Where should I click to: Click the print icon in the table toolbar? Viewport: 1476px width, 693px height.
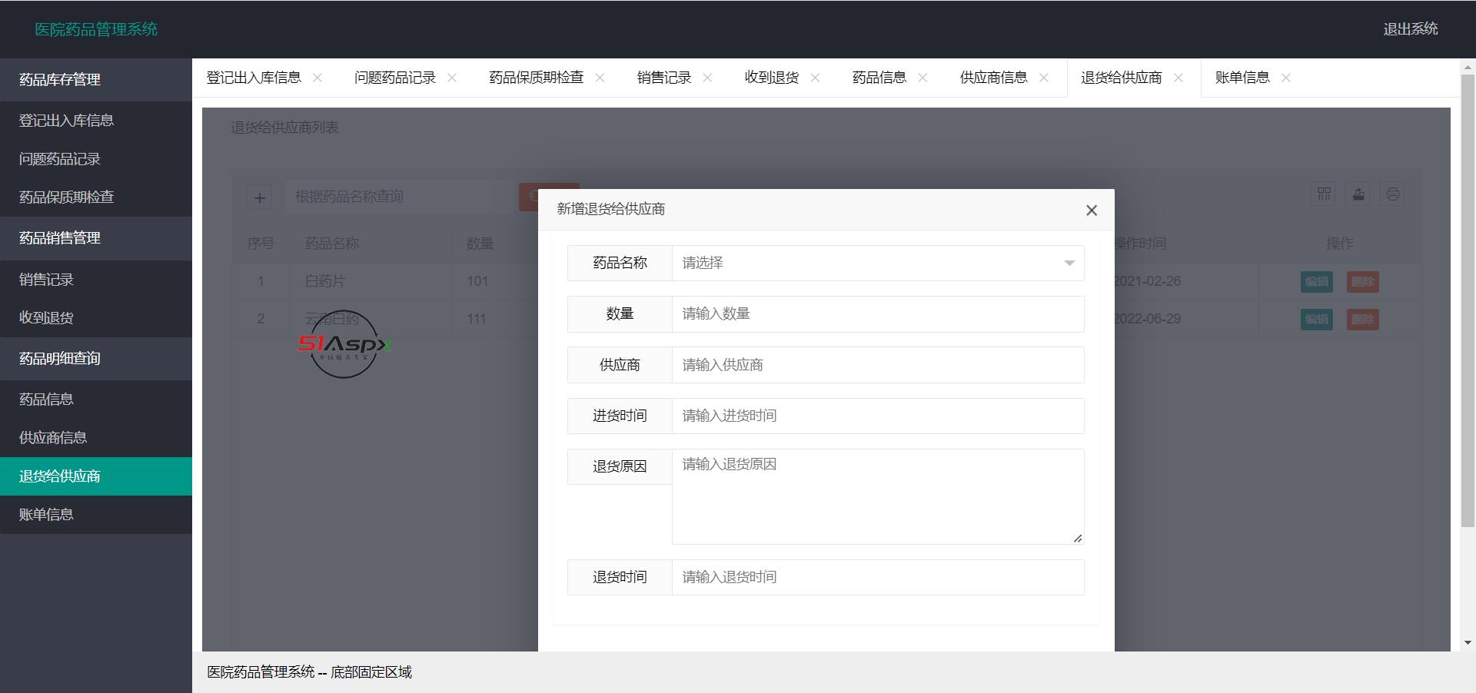[x=1391, y=194]
